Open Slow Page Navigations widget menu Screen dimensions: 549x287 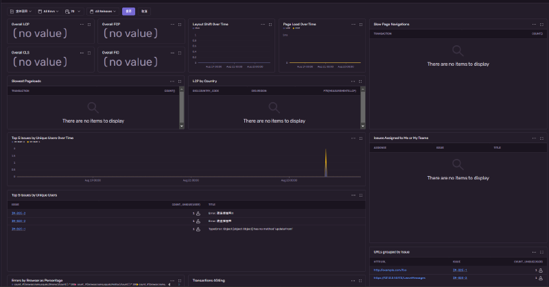533,24
